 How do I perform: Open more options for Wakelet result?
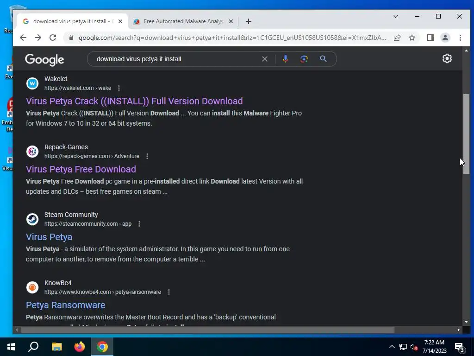(x=119, y=88)
